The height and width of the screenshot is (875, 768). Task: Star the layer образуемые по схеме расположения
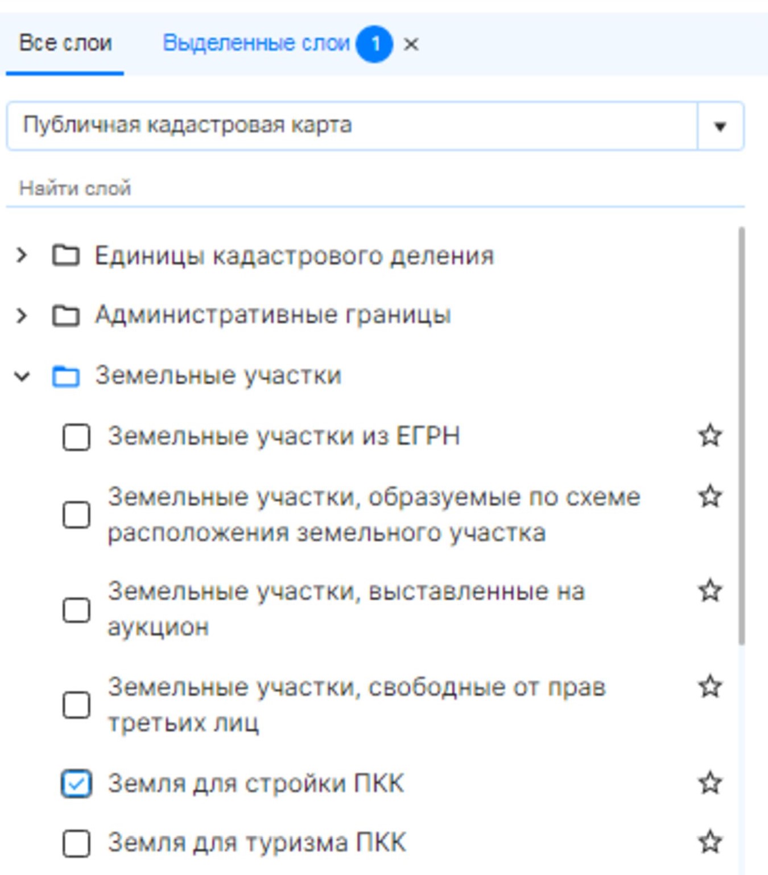(709, 496)
